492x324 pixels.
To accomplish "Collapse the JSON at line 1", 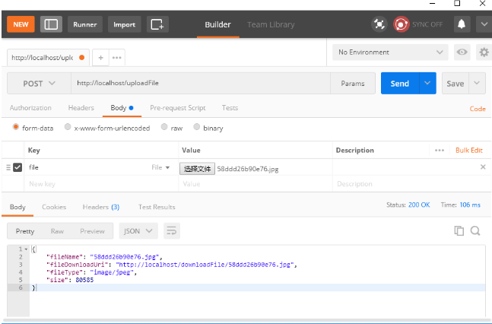I will tap(26, 249).
